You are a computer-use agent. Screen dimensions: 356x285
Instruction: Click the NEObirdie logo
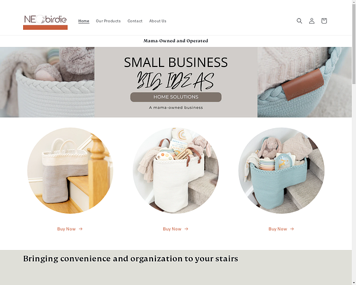(46, 22)
